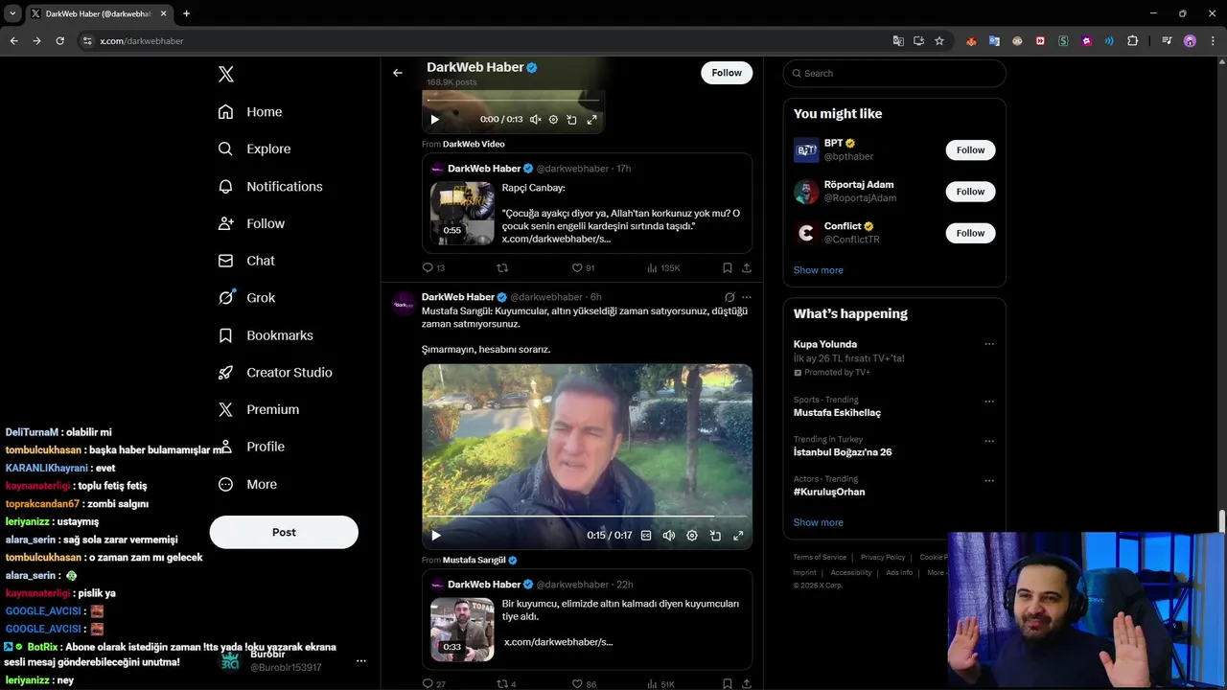Toggle picture-in-picture on Sarıgül video
The height and width of the screenshot is (690, 1227).
pos(715,536)
